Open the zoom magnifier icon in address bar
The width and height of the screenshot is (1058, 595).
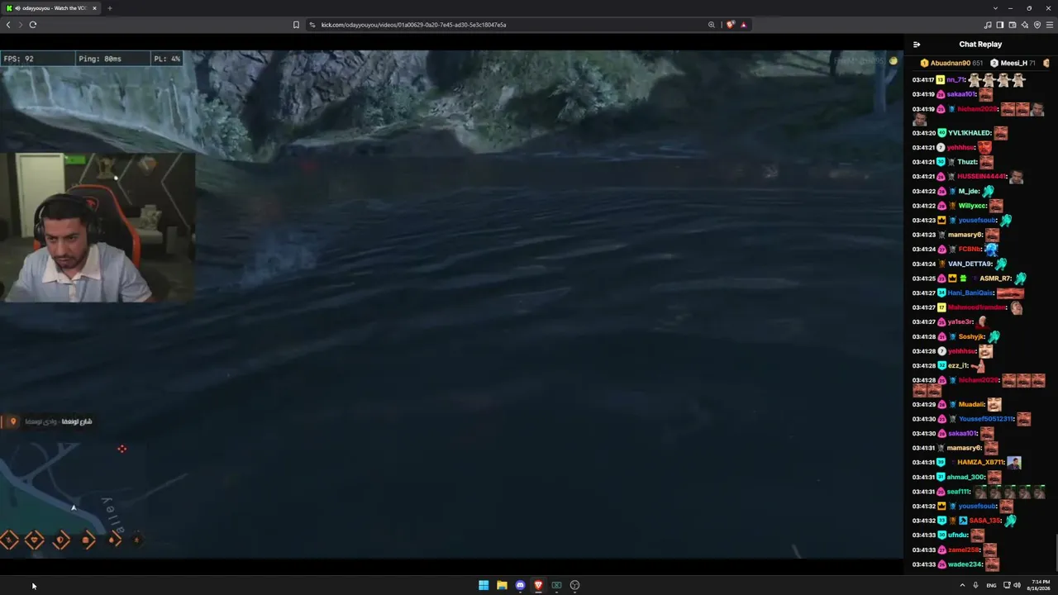[x=711, y=25]
